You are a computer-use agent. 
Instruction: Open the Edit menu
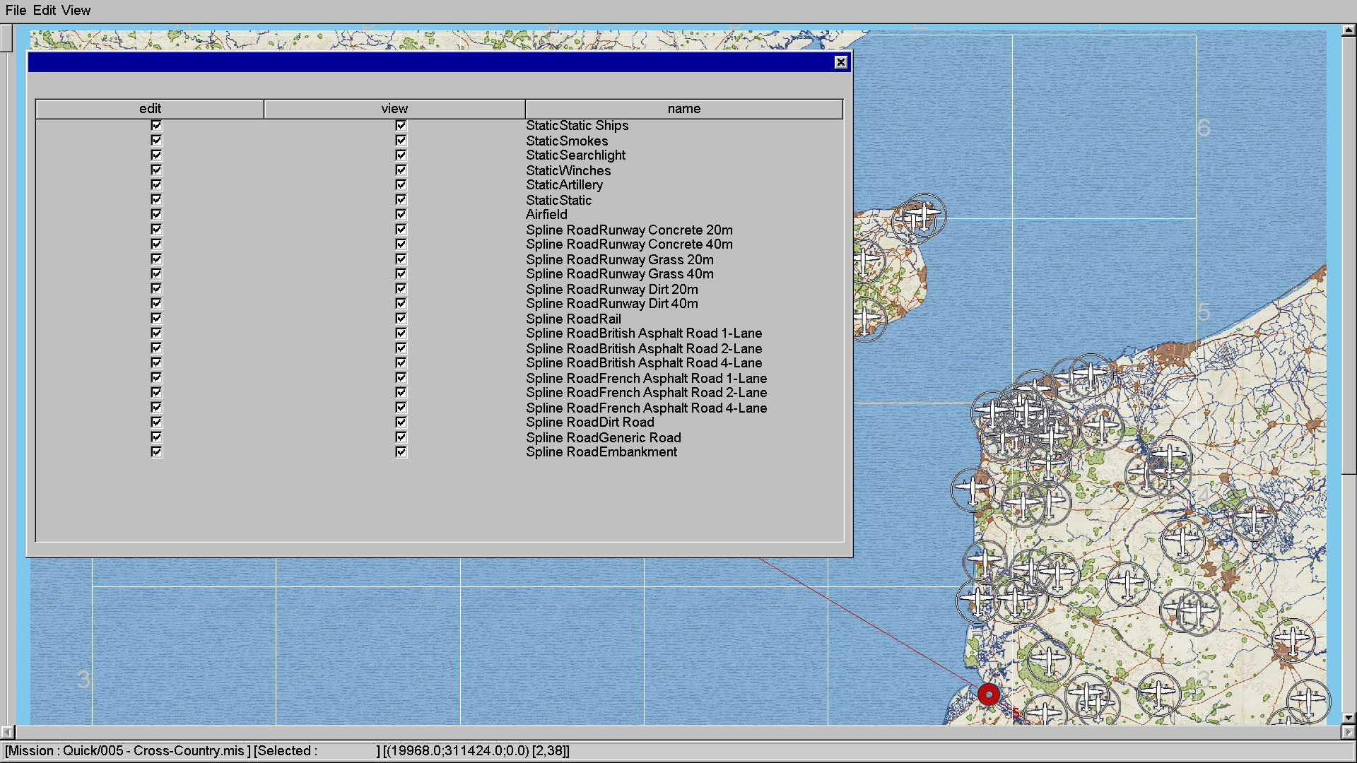click(44, 10)
